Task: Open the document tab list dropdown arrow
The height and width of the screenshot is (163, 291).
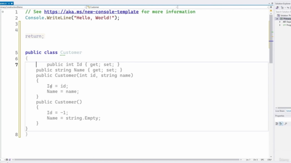Action: [269, 4]
